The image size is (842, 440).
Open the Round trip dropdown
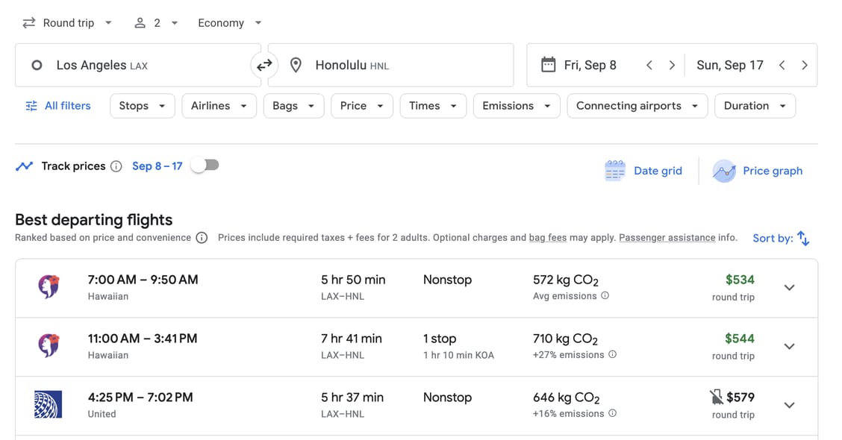coord(67,23)
